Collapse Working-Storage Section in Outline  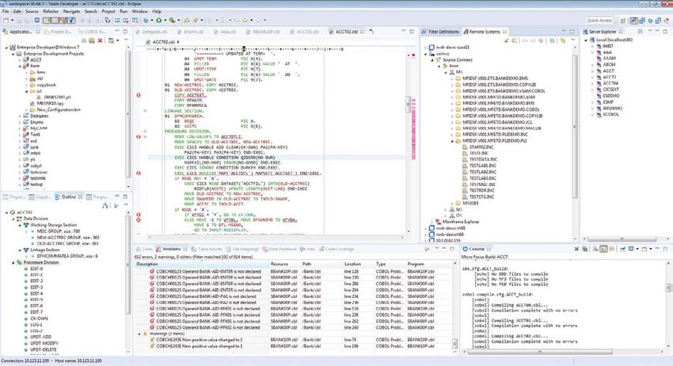click(20, 225)
